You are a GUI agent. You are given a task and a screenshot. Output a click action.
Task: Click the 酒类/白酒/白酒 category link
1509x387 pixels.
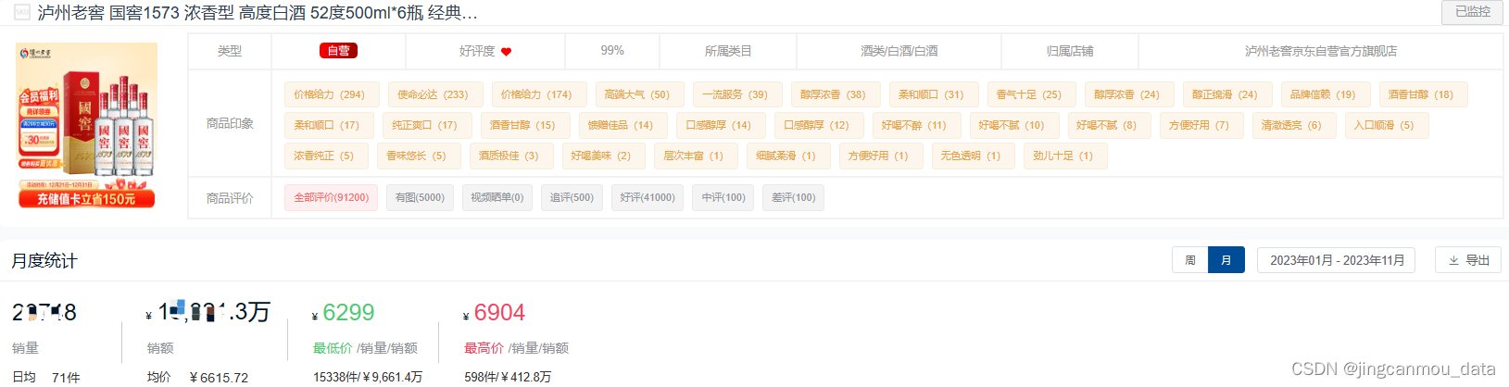click(x=899, y=51)
